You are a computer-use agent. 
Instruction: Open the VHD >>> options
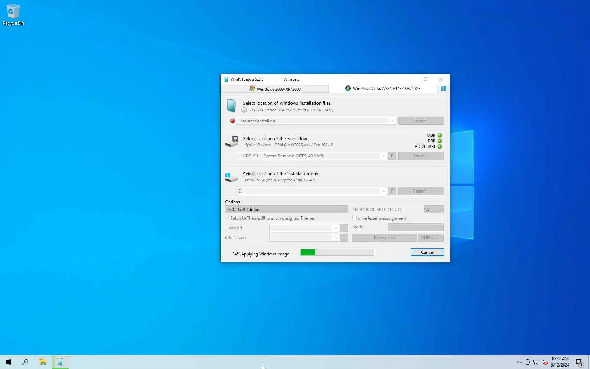point(430,238)
